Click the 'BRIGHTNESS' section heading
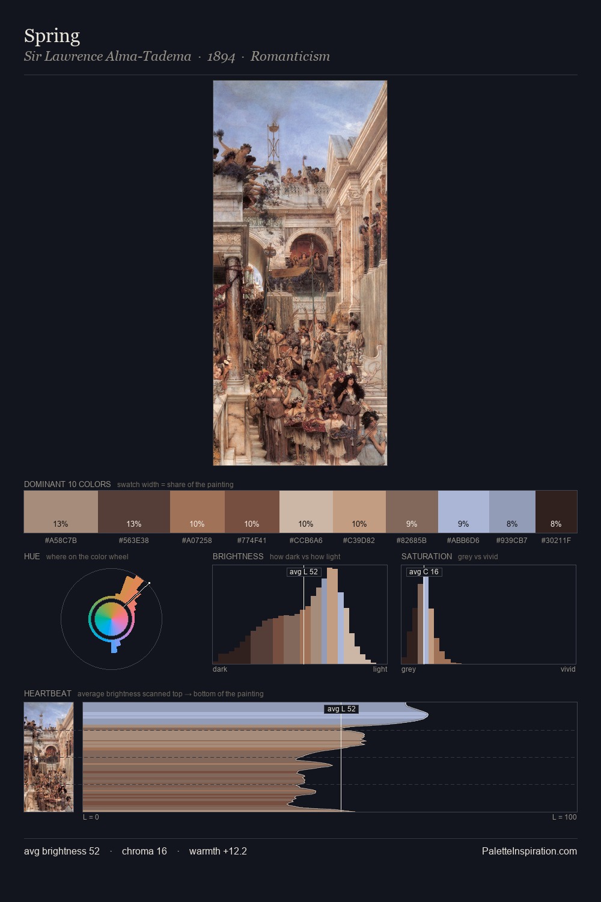Viewport: 601px width, 902px height. coord(238,556)
